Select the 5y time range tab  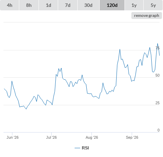coord(153,5)
